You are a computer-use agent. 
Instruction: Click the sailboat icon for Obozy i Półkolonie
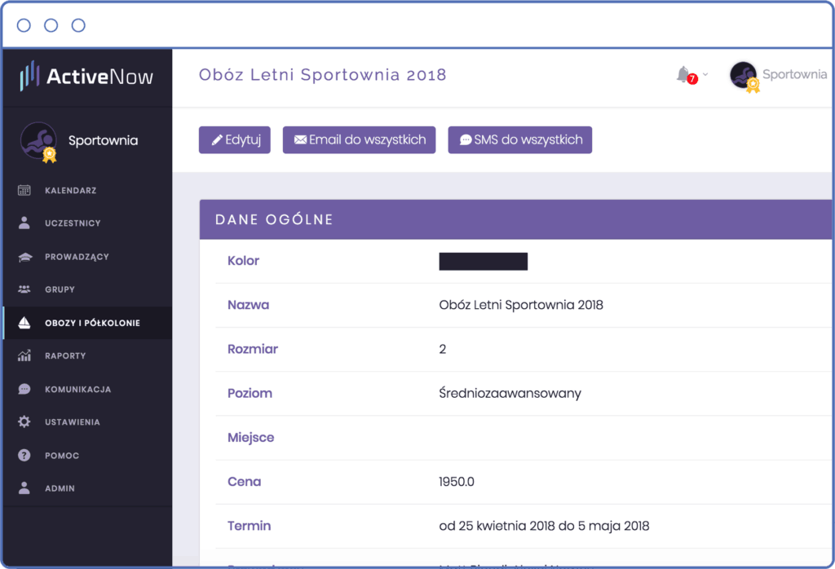click(x=24, y=323)
